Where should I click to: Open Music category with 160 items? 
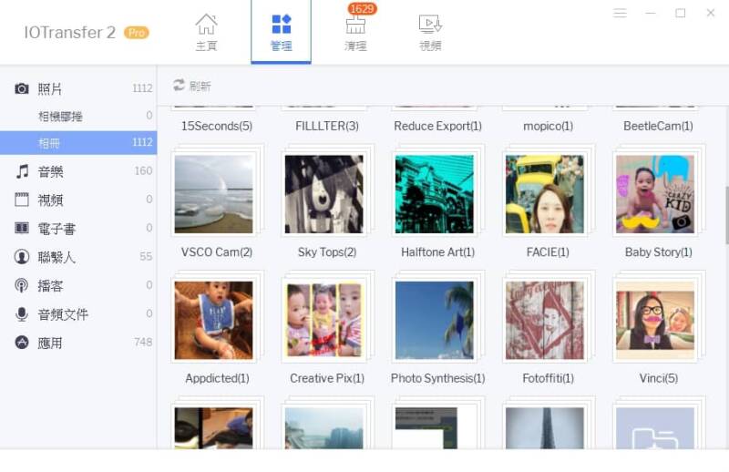click(x=78, y=171)
